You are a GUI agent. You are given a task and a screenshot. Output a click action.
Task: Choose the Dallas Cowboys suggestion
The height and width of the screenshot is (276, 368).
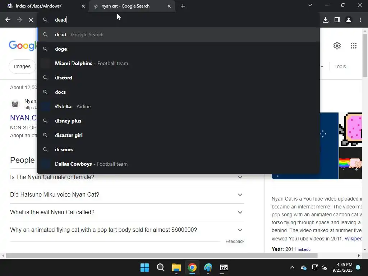pyautogui.click(x=178, y=164)
